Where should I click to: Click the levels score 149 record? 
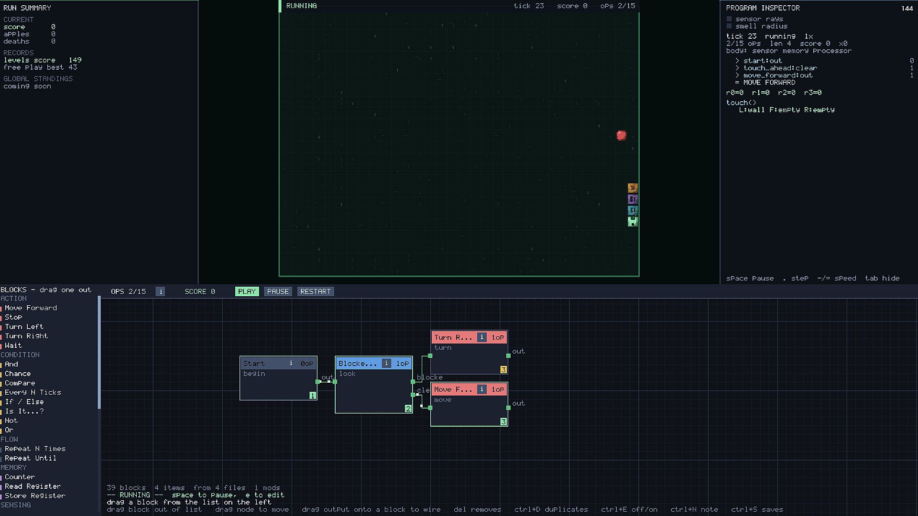[x=42, y=60]
